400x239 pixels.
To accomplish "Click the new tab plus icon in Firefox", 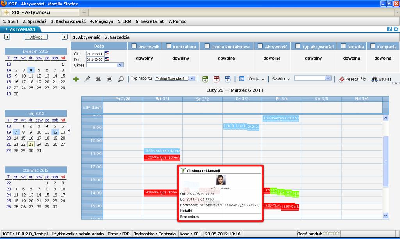I will [x=84, y=12].
